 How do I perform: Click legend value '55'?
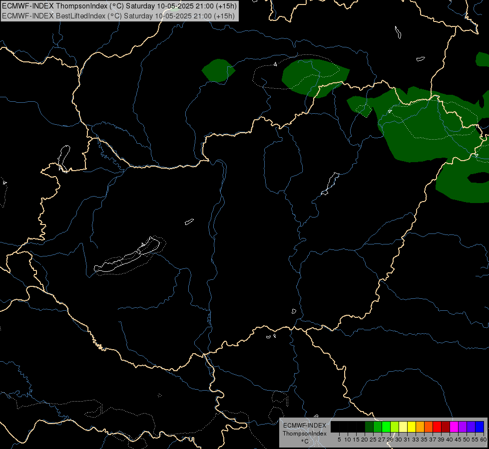click(475, 440)
